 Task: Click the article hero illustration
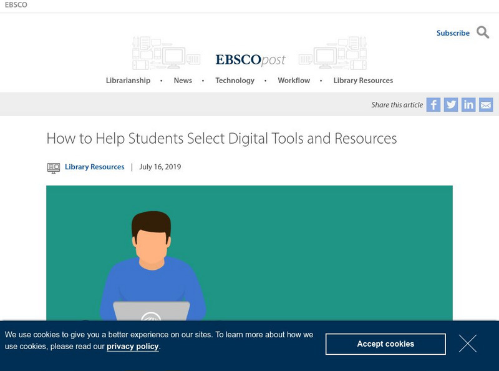coord(249,253)
